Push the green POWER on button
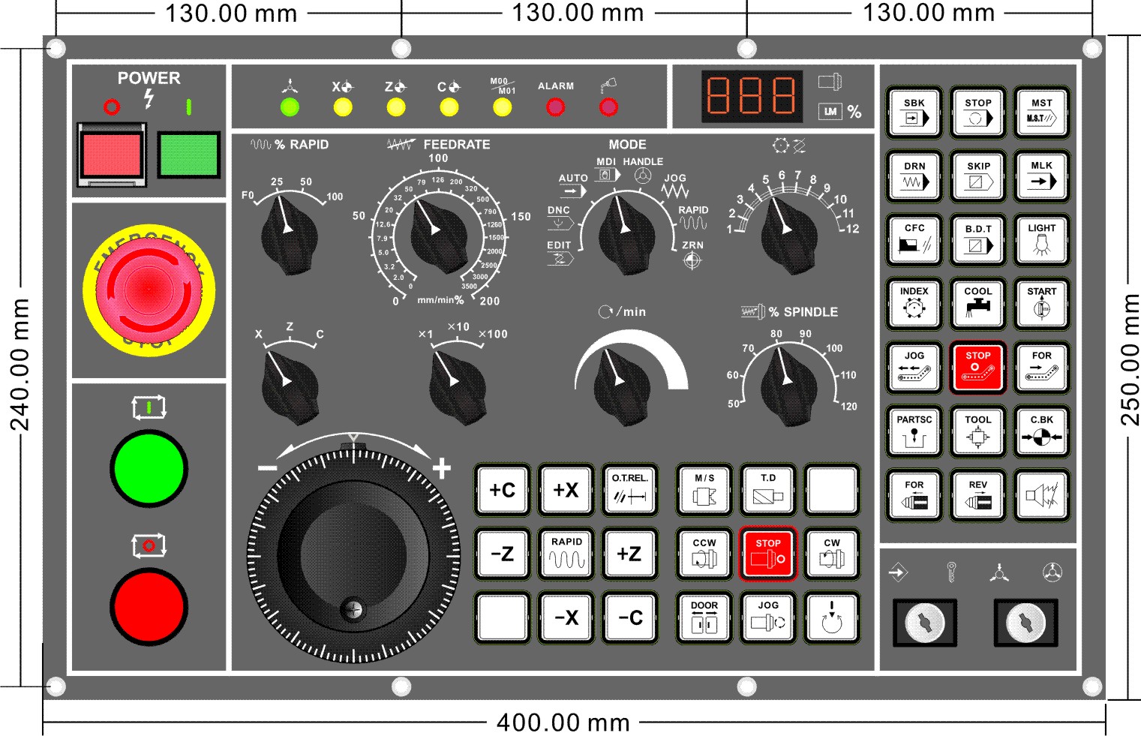The image size is (1141, 736). (x=188, y=155)
